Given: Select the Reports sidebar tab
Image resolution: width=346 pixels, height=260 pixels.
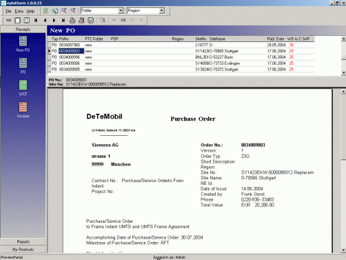Looking at the screenshot, I should tap(23, 241).
